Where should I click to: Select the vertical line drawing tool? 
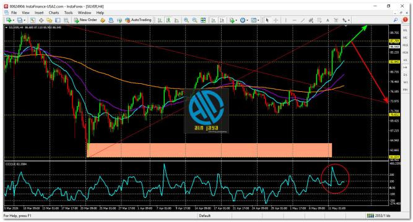point(285,20)
